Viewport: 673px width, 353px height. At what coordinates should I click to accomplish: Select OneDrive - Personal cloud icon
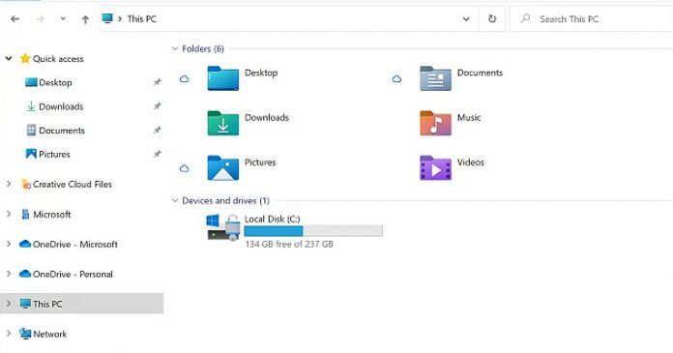click(x=25, y=274)
